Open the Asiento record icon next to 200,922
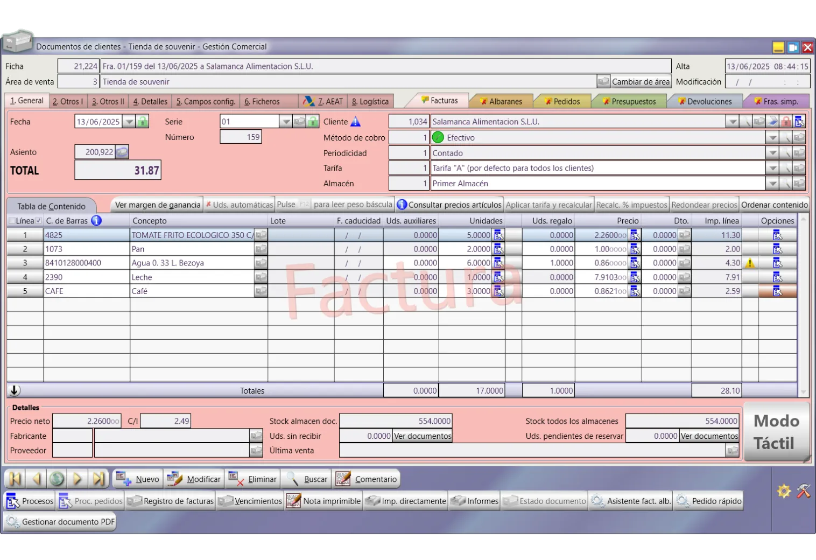The image size is (816, 560). [x=122, y=152]
